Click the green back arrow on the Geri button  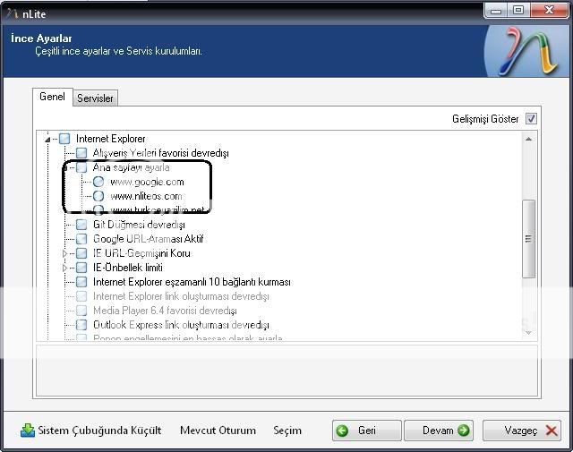342,431
